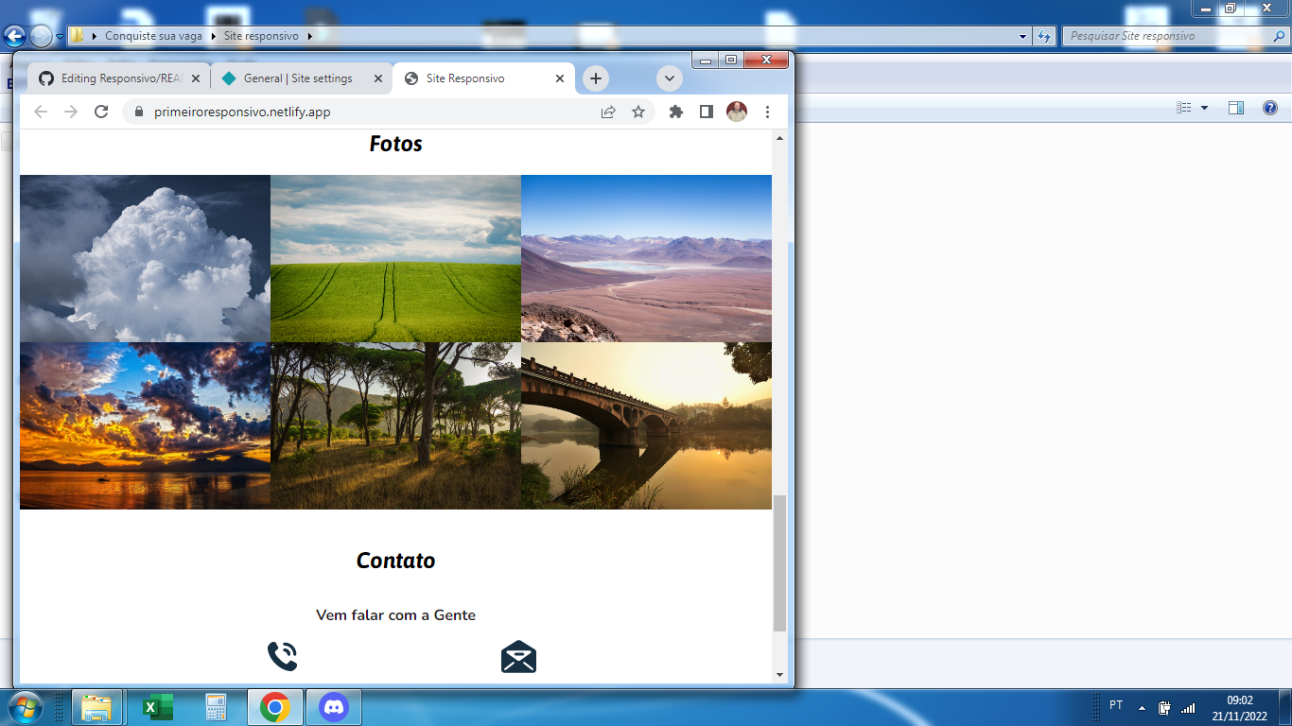This screenshot has height=726, width=1292.
Task: Click the sunset bridge photo
Action: [x=646, y=424]
